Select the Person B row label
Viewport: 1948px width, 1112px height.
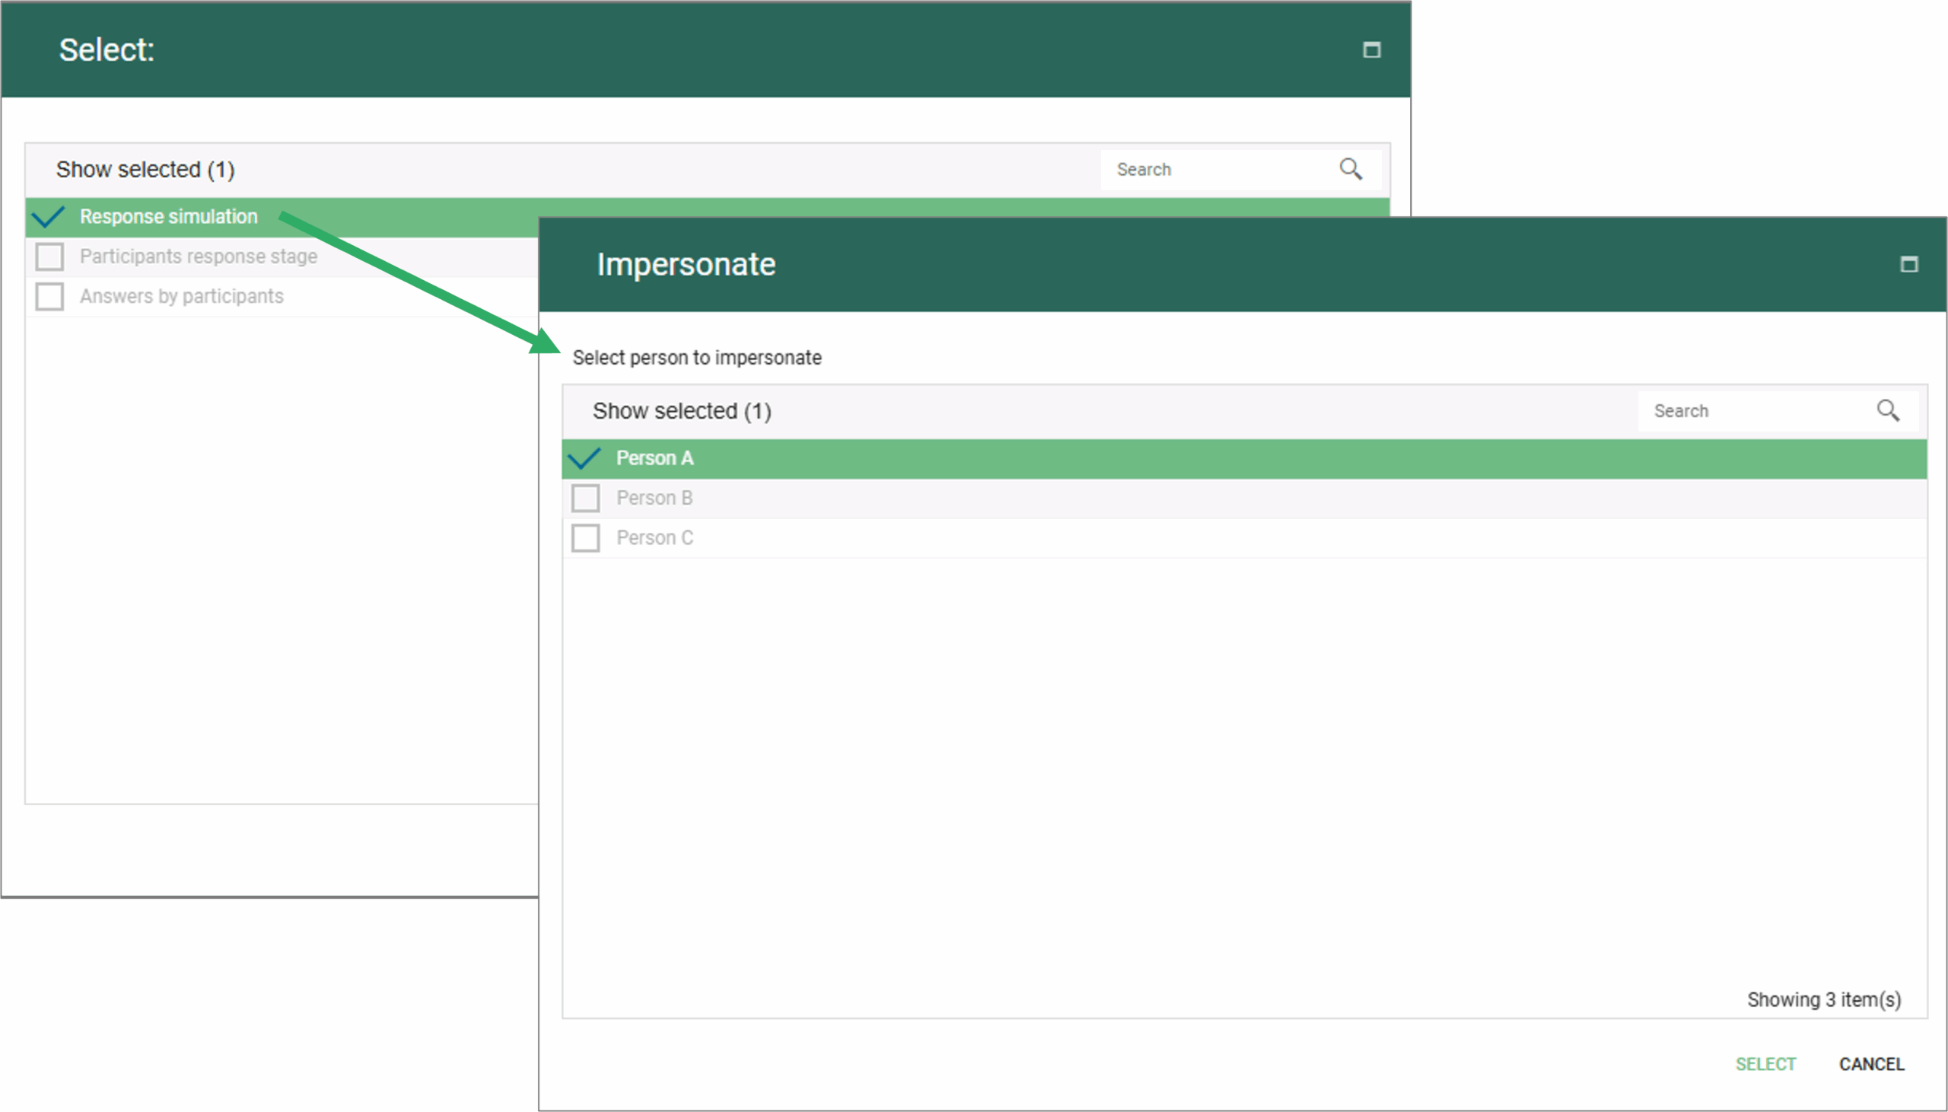pyautogui.click(x=654, y=498)
